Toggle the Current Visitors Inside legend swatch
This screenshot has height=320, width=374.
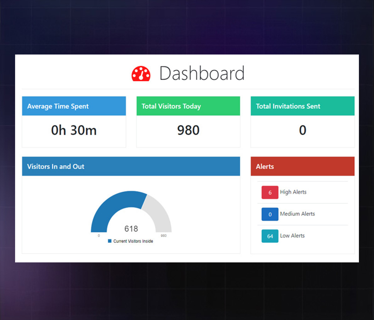pos(110,241)
